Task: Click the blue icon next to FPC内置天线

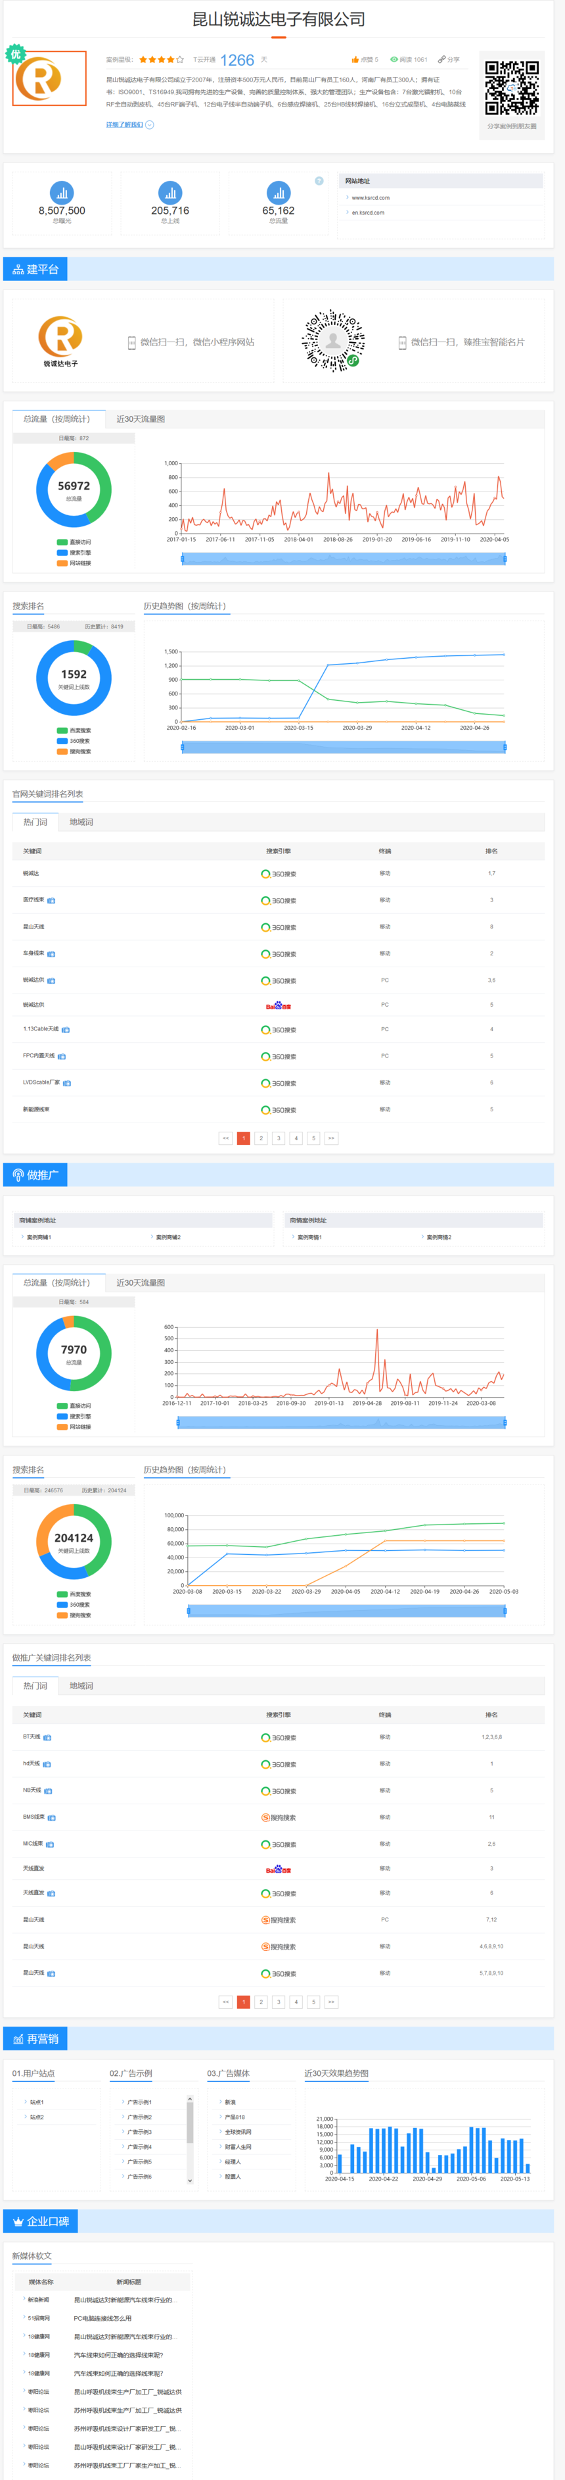Action: (62, 1057)
